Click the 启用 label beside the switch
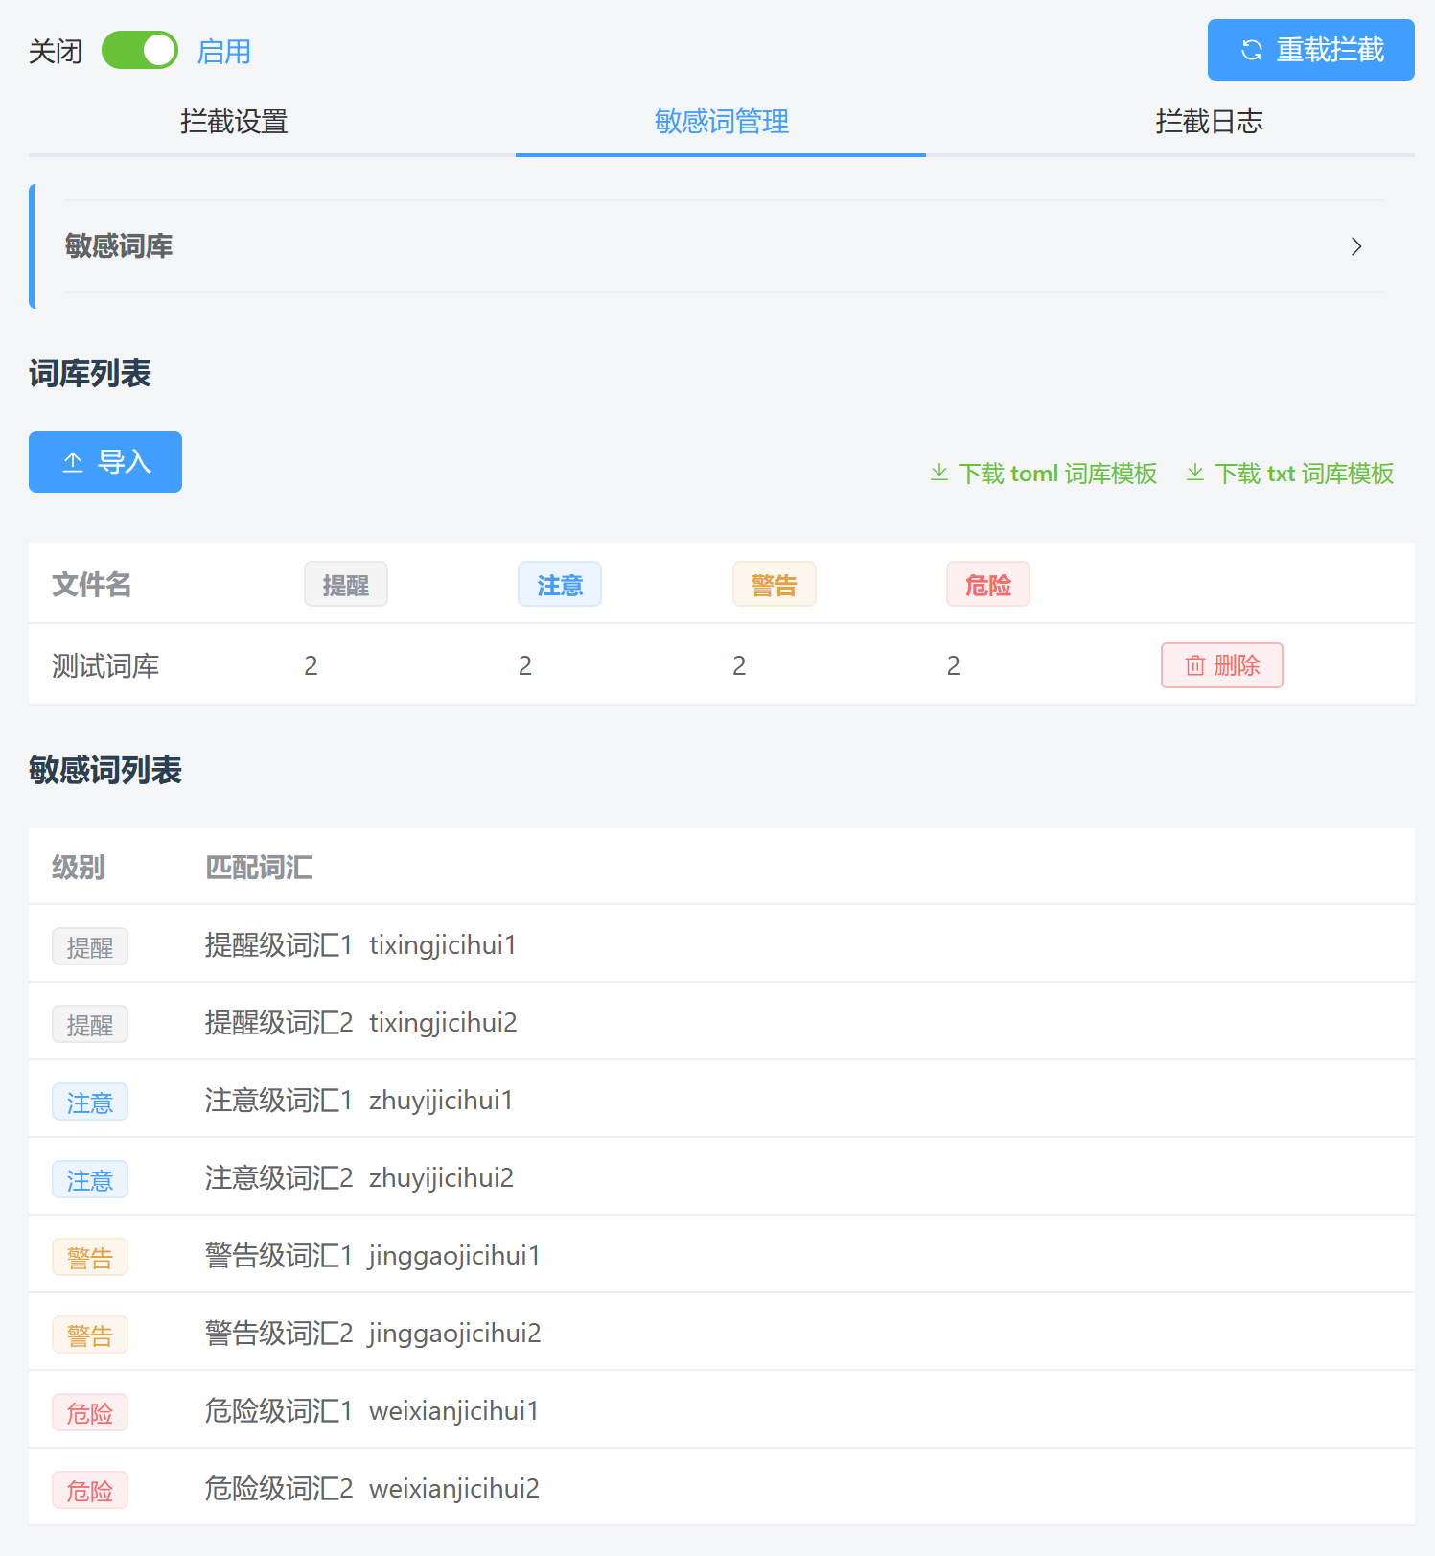The width and height of the screenshot is (1435, 1556). (224, 51)
